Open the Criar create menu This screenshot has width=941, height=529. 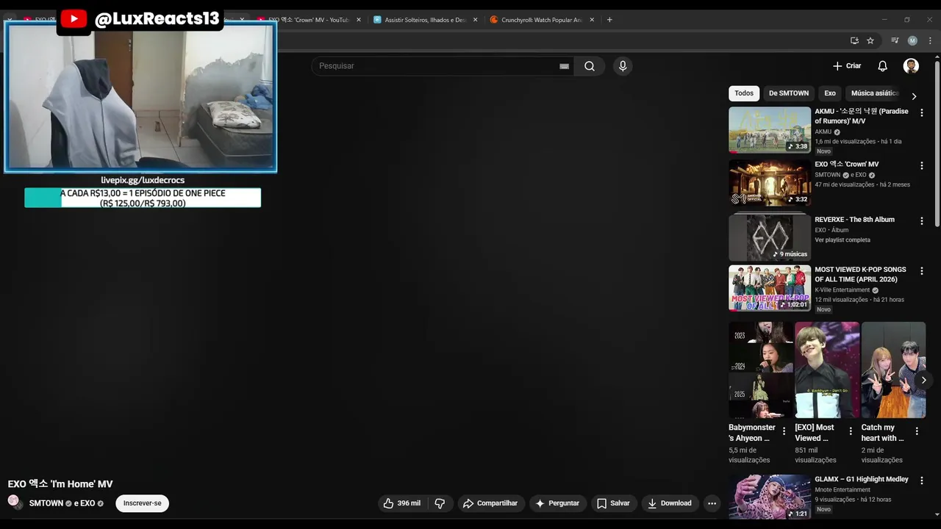(x=847, y=66)
